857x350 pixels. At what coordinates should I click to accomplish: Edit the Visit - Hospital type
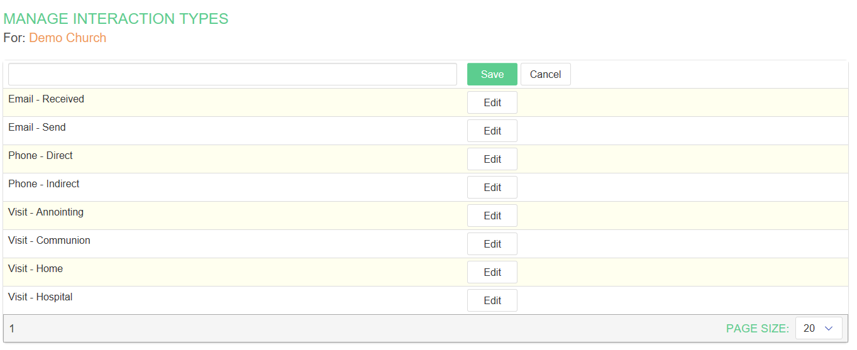492,300
